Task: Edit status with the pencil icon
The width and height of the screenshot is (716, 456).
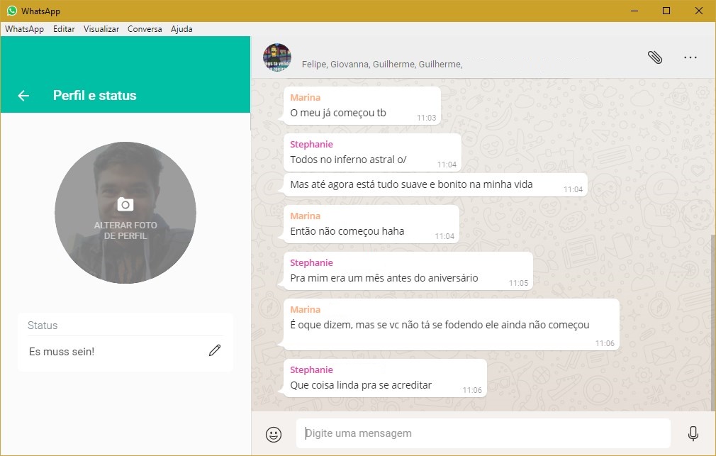Action: 215,350
